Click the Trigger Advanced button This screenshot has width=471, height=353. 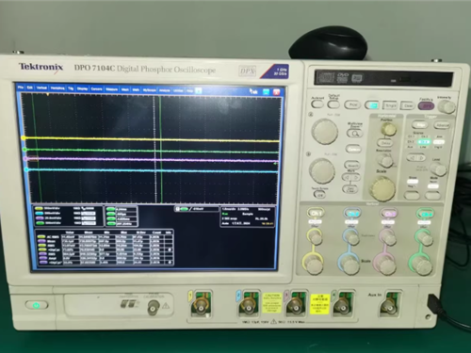(x=442, y=125)
